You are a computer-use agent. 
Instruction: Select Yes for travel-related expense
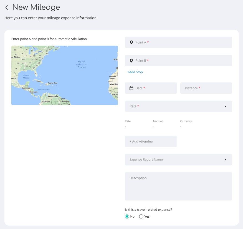point(141,217)
